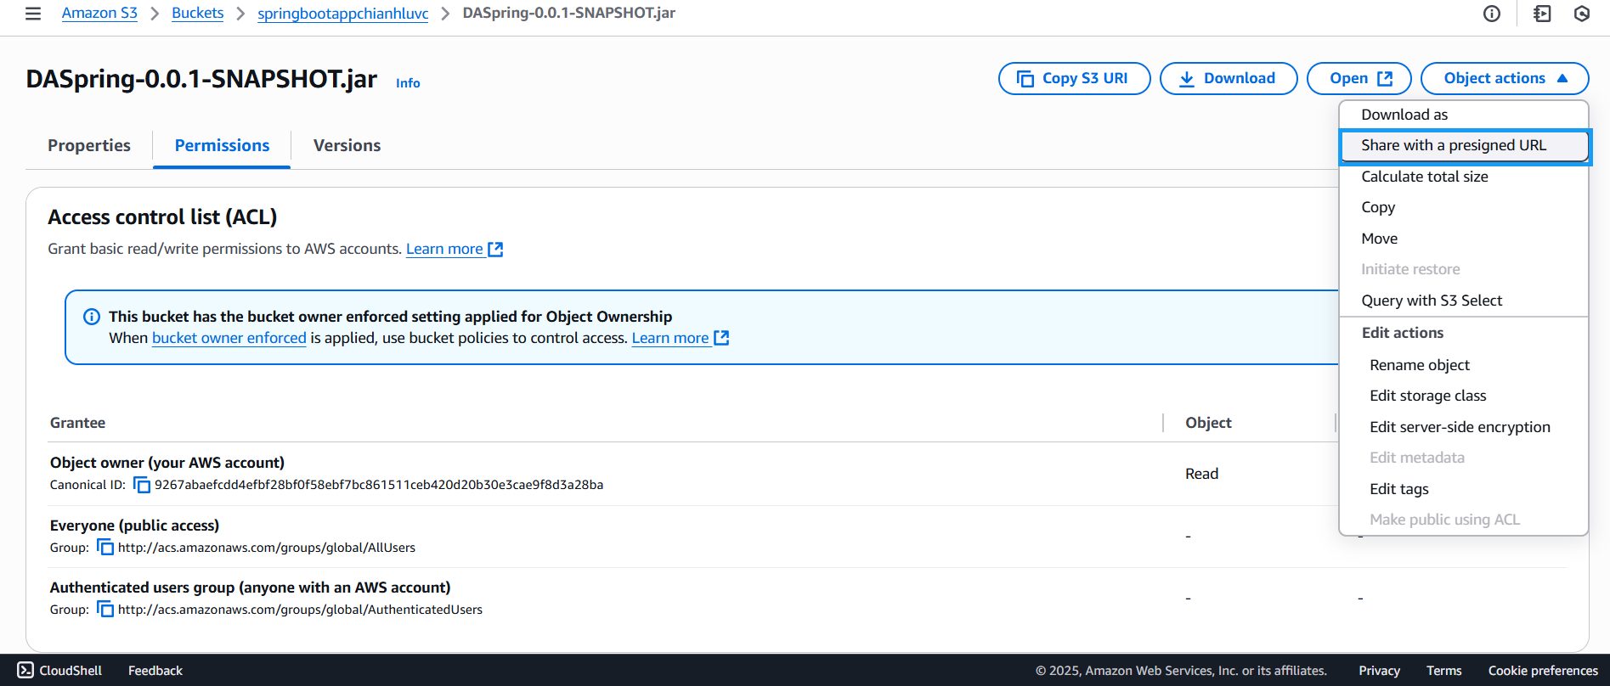Click the info icon in the bucket owner enforced notice
The image size is (1610, 686).
(92, 317)
